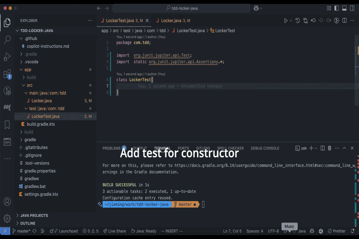Screen dimensions: 359x239
Task: Change file encoding UTF-8
Action: (x=273, y=231)
